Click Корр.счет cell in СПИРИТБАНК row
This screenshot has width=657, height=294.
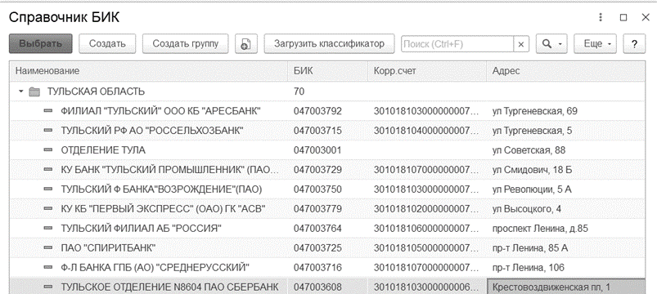pos(427,247)
